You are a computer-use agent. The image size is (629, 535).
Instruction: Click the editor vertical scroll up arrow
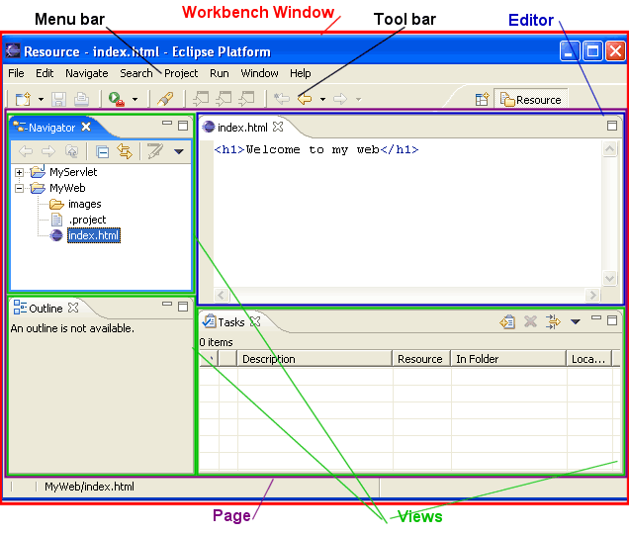[x=610, y=149]
